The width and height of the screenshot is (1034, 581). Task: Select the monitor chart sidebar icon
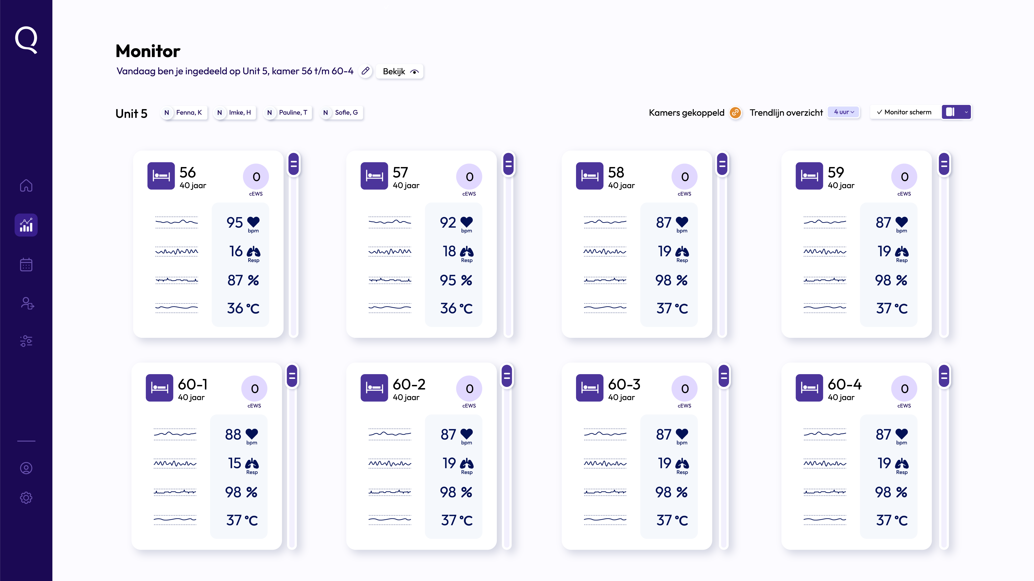(26, 225)
